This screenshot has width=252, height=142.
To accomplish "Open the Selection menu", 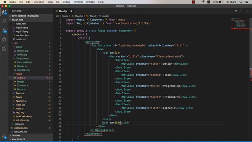I will coord(39,2).
